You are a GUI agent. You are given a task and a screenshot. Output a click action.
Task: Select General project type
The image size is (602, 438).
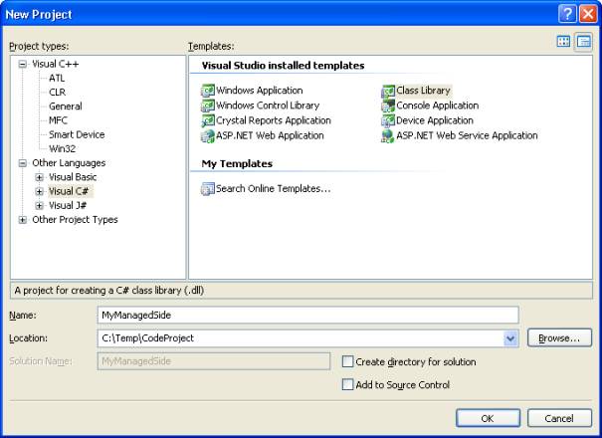point(66,107)
